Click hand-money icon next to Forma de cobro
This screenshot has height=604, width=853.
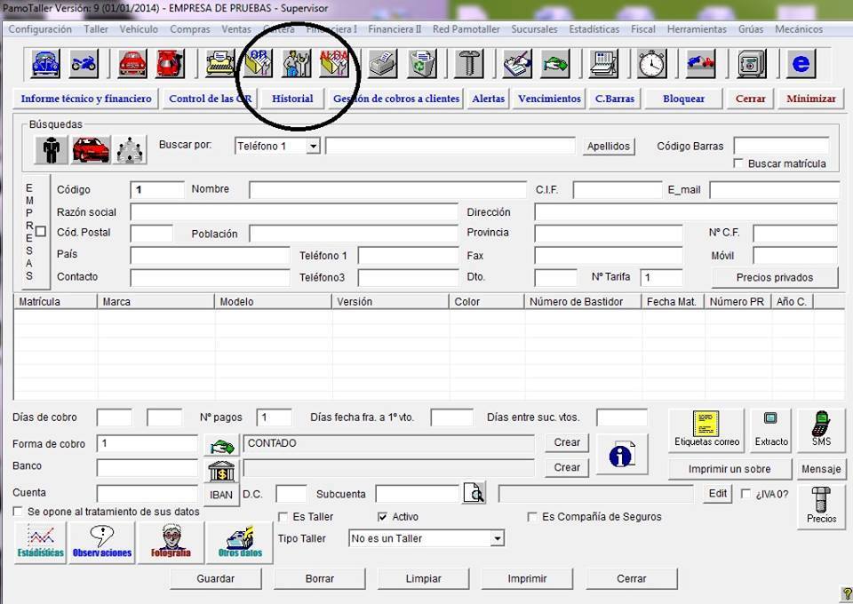pos(222,446)
